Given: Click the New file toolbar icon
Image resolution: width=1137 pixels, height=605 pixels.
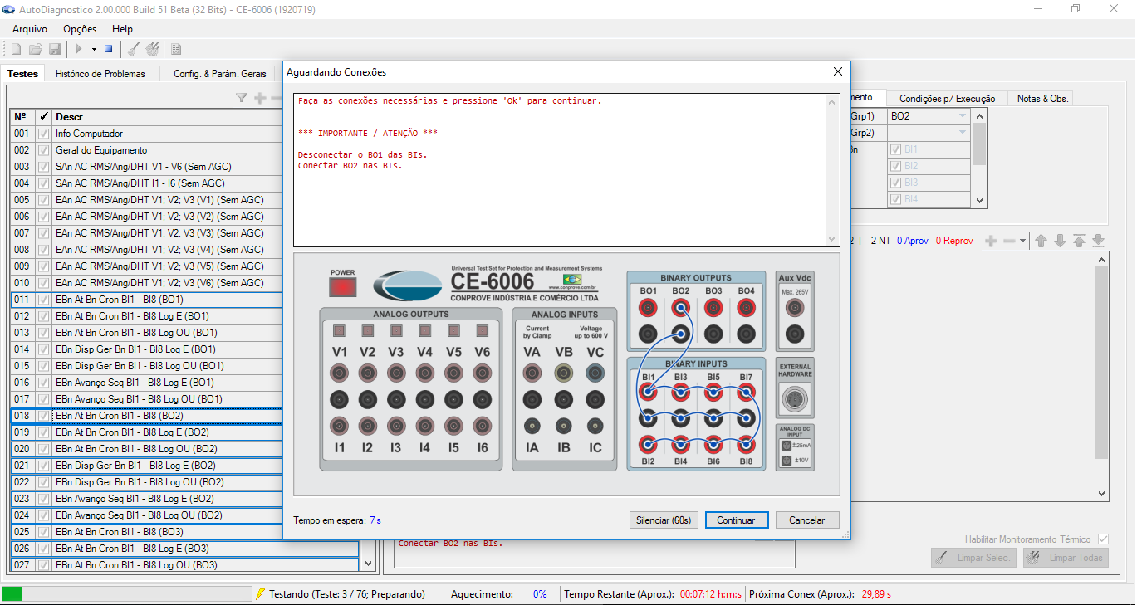Looking at the screenshot, I should 17,49.
